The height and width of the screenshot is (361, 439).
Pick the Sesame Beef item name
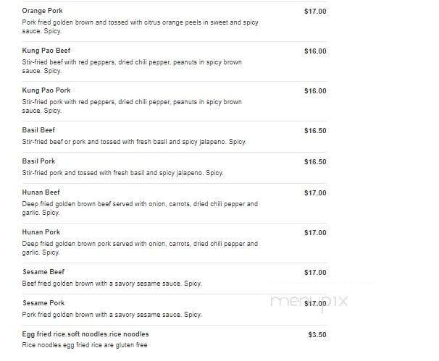coord(43,272)
